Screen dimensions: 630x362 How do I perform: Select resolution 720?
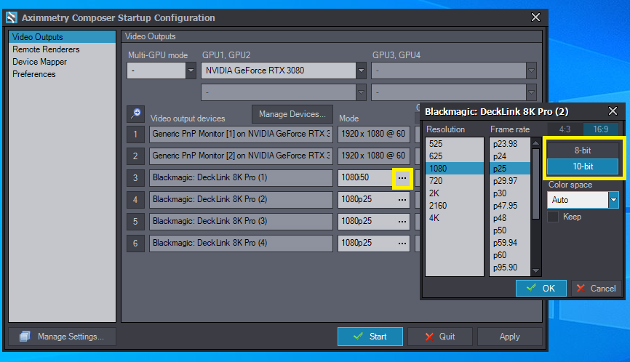(455, 181)
